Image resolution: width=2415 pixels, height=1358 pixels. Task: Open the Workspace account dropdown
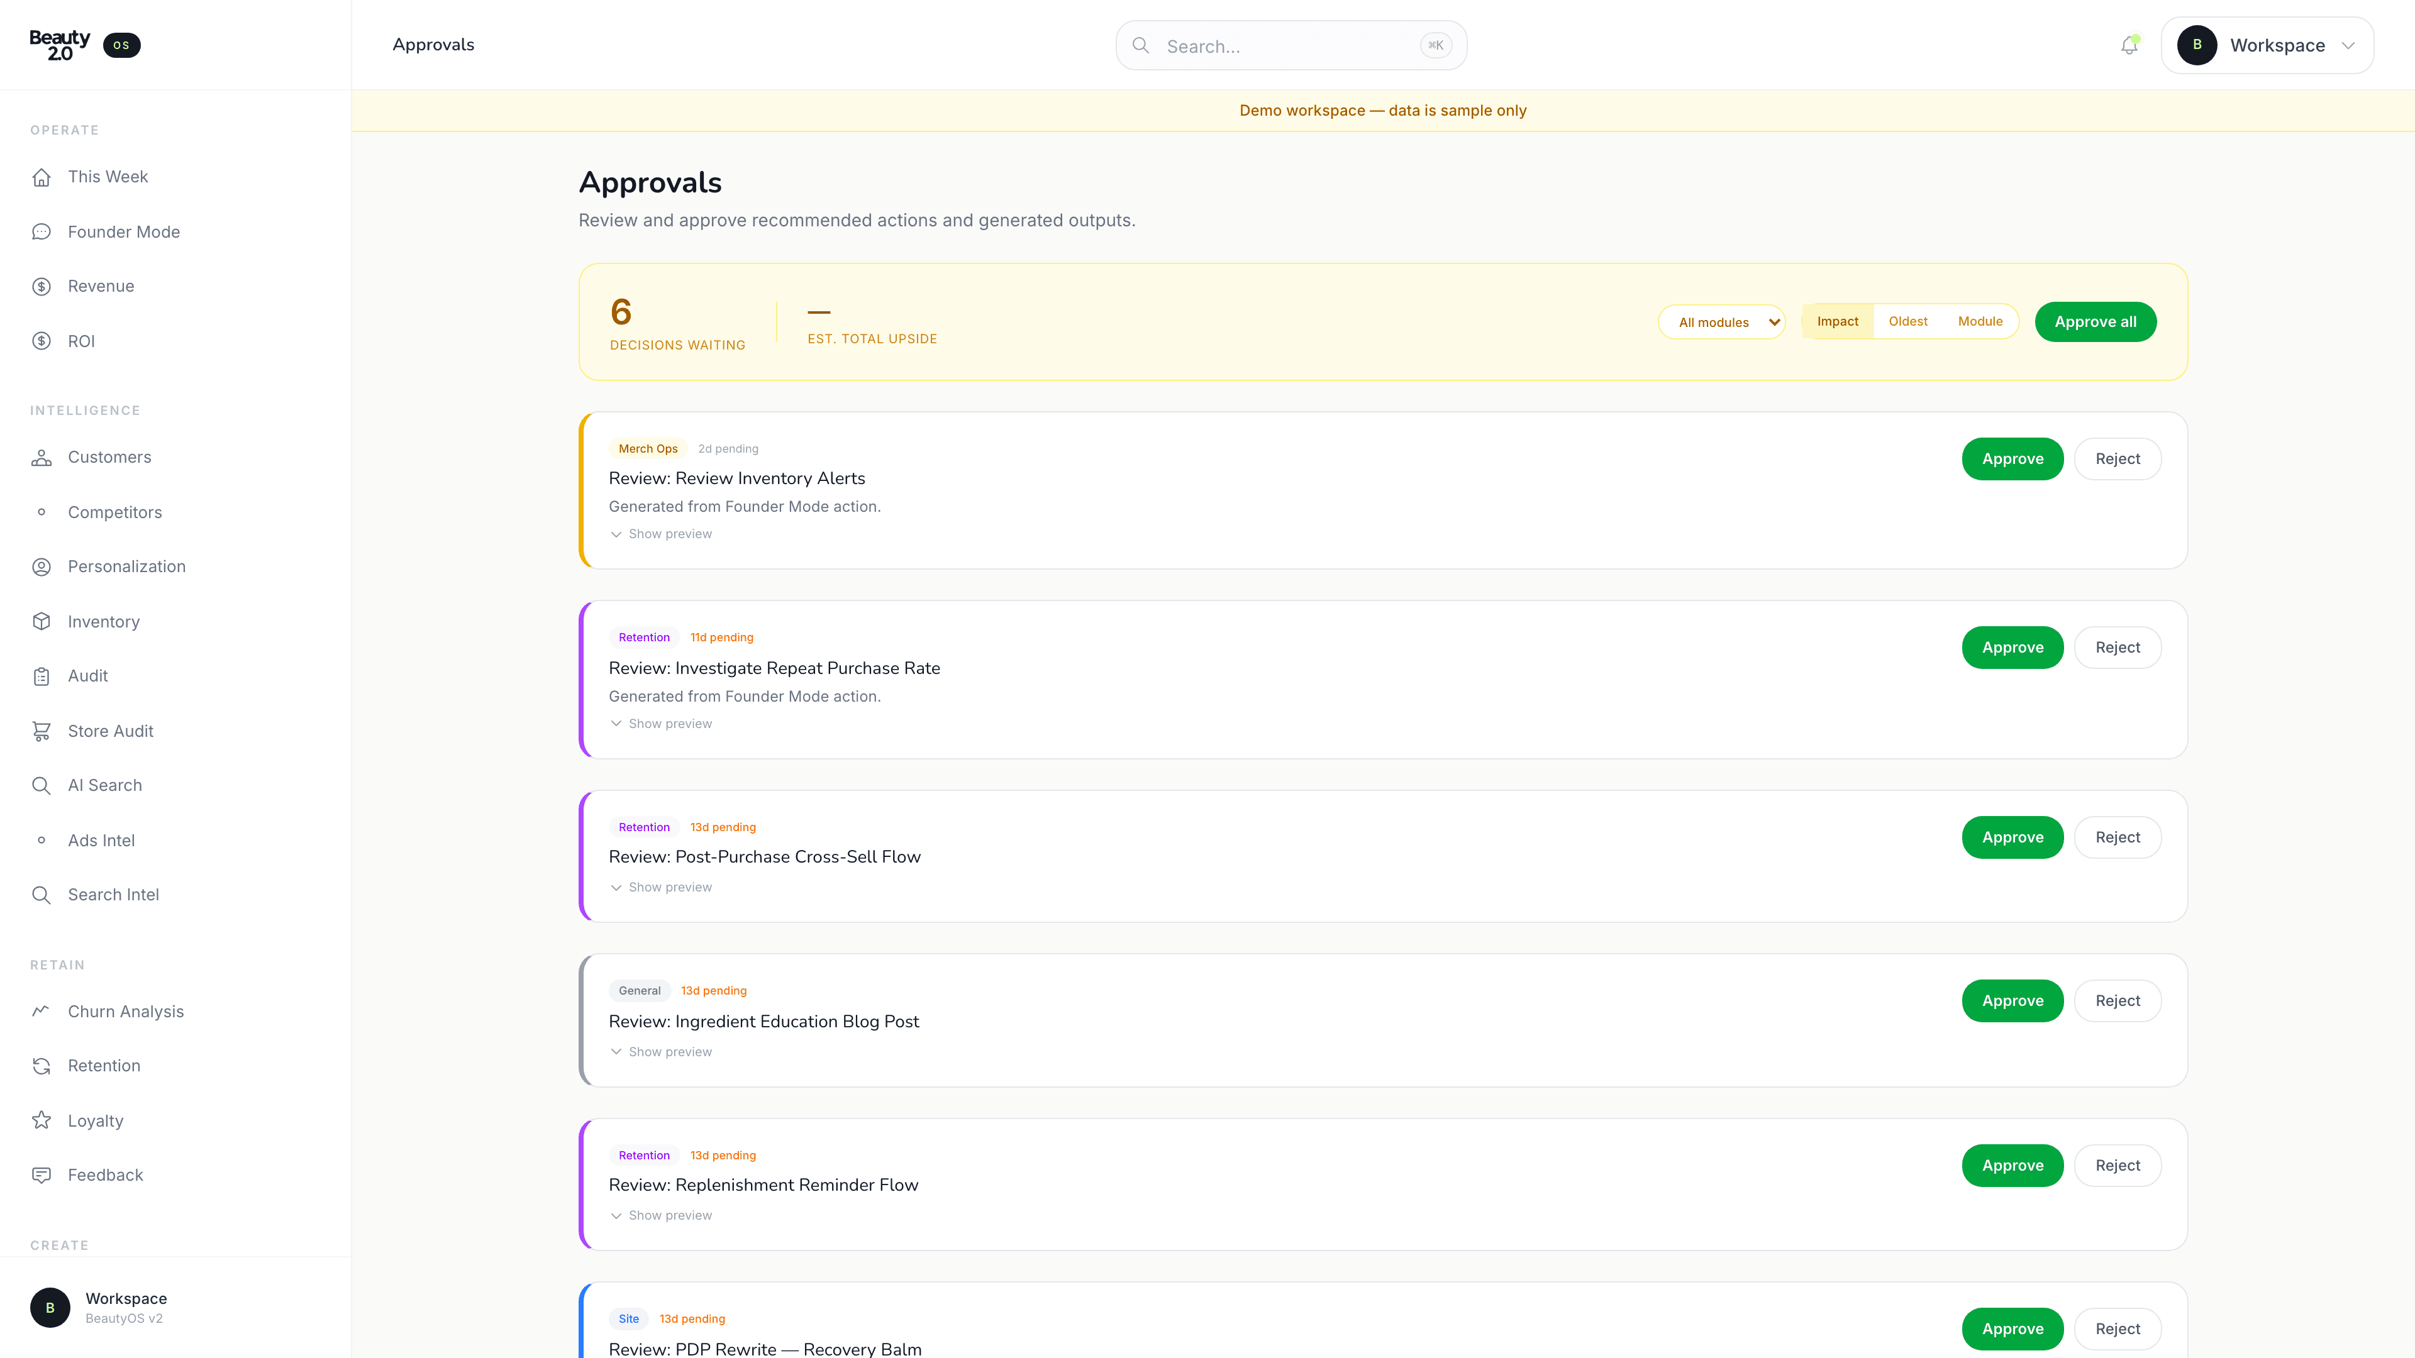point(2267,45)
